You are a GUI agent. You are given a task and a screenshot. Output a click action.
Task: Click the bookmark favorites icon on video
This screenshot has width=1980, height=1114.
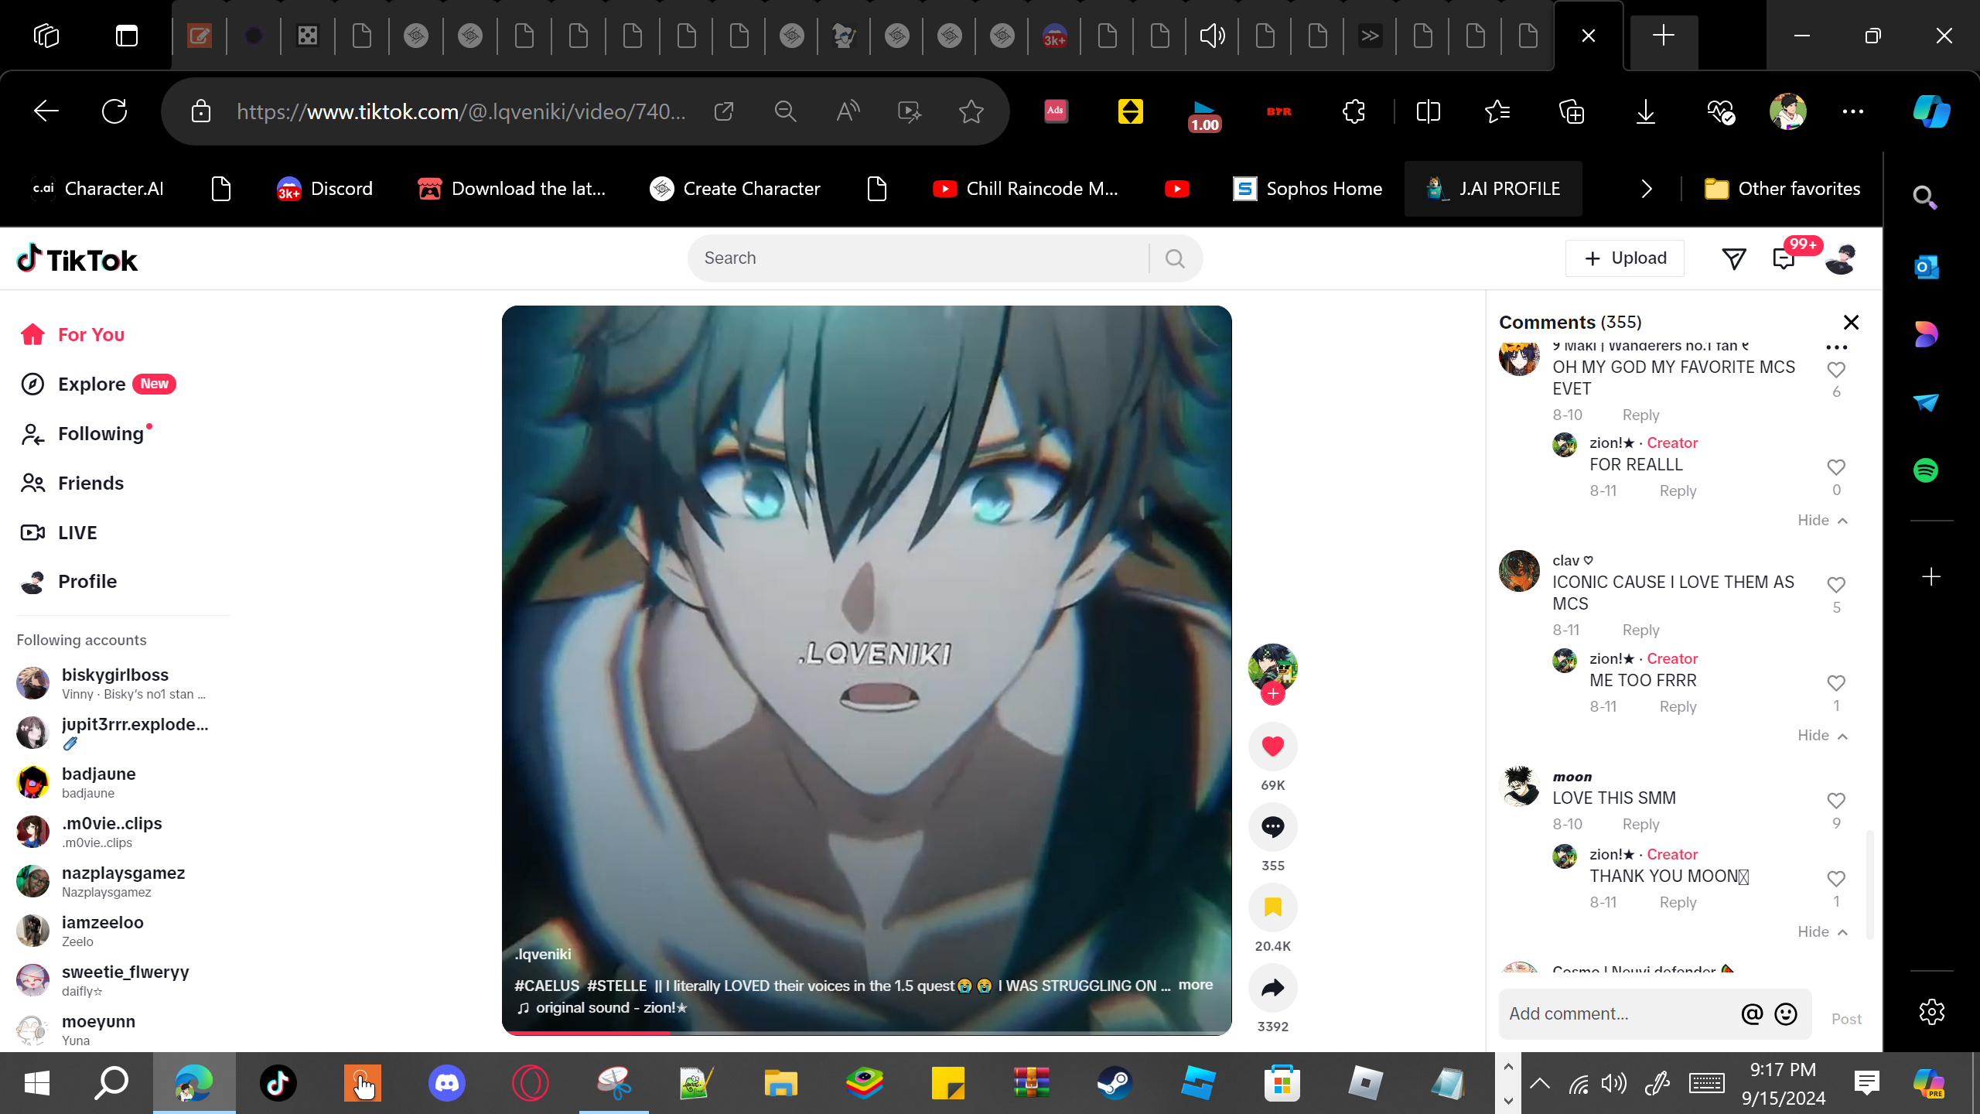tap(1272, 907)
